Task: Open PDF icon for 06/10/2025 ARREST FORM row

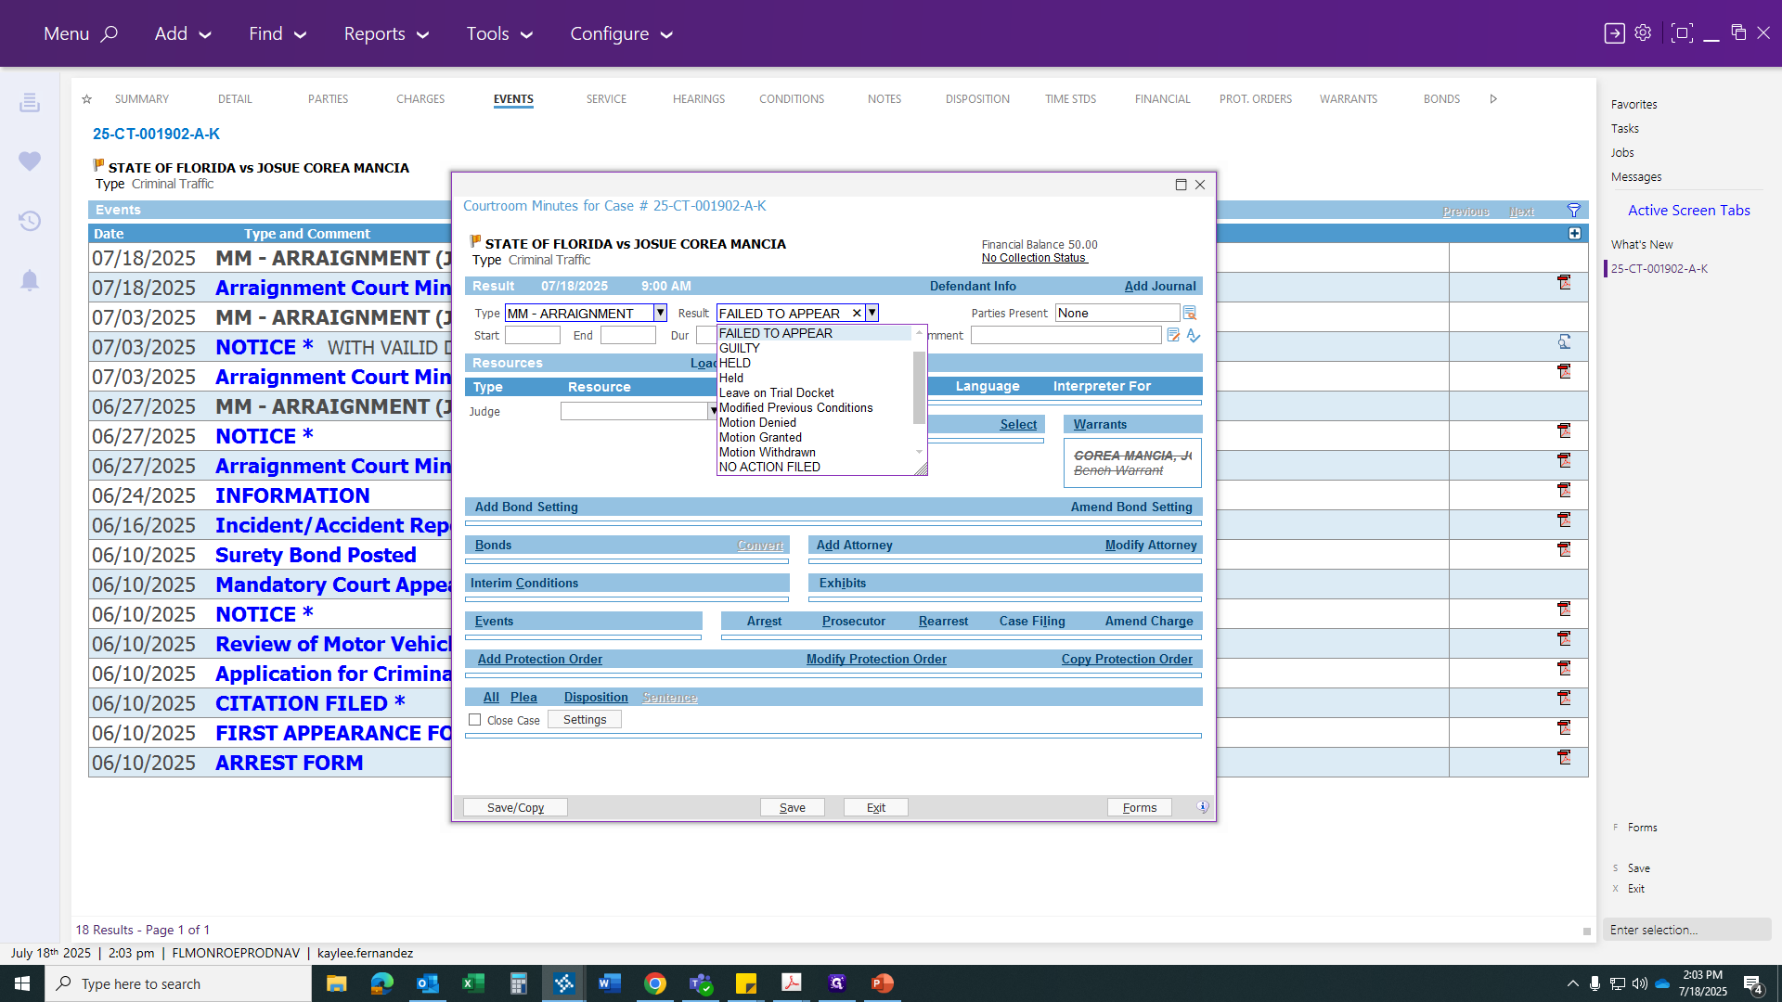Action: tap(1564, 758)
